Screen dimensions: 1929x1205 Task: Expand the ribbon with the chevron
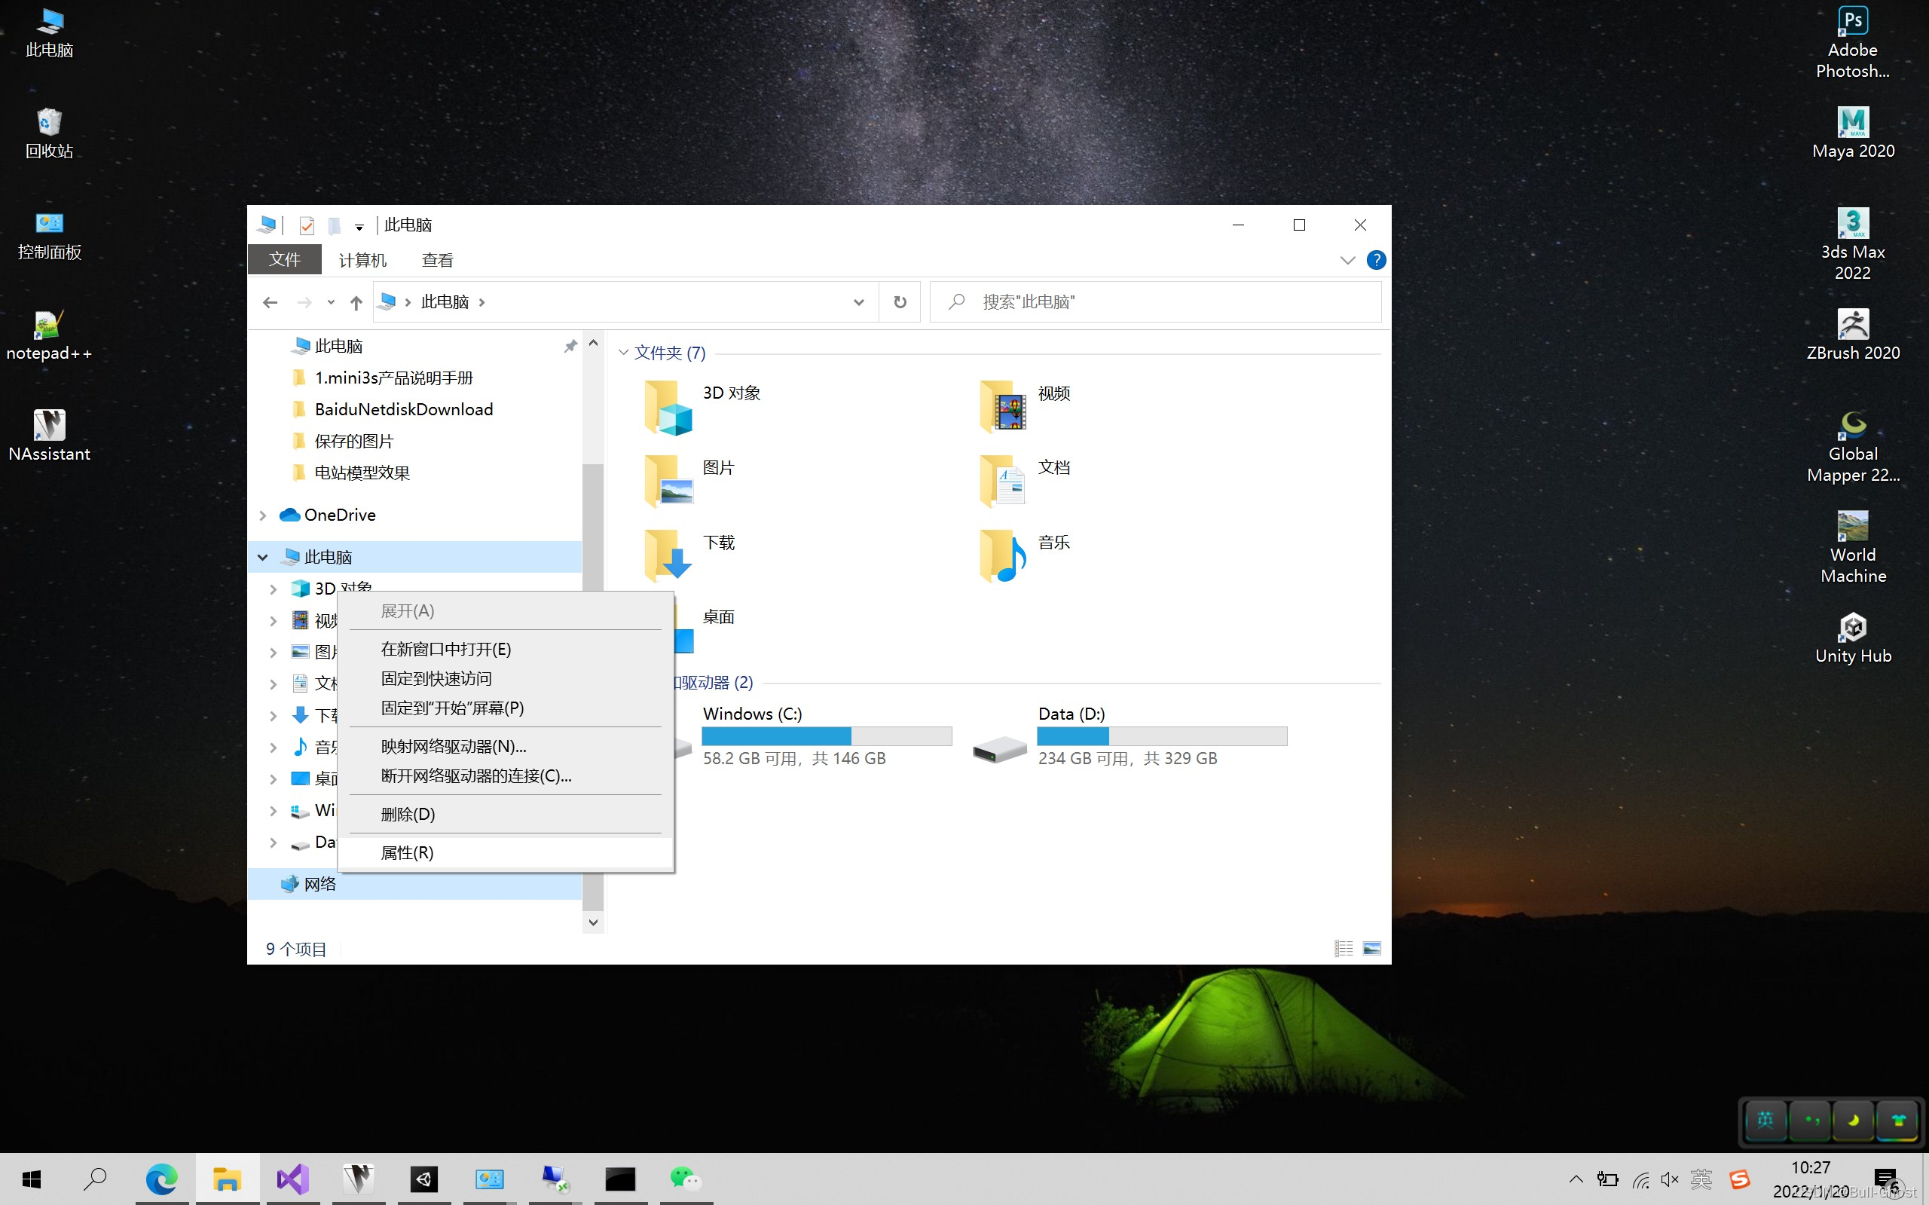click(x=1347, y=260)
